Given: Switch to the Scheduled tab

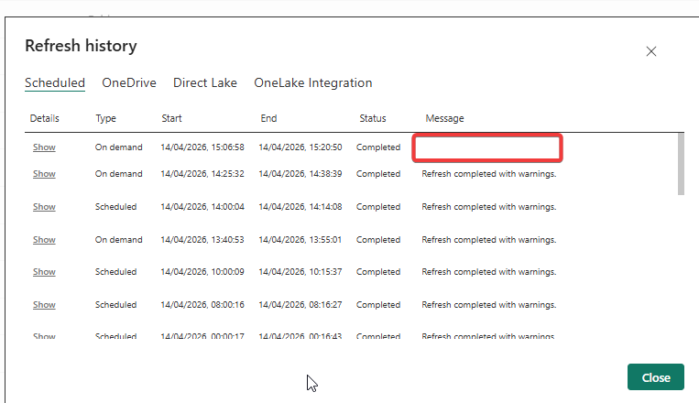Looking at the screenshot, I should pos(55,83).
